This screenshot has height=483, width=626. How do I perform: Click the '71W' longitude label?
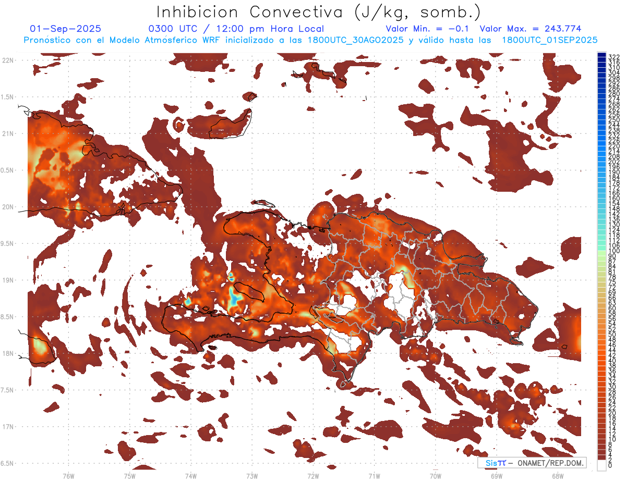(374, 476)
